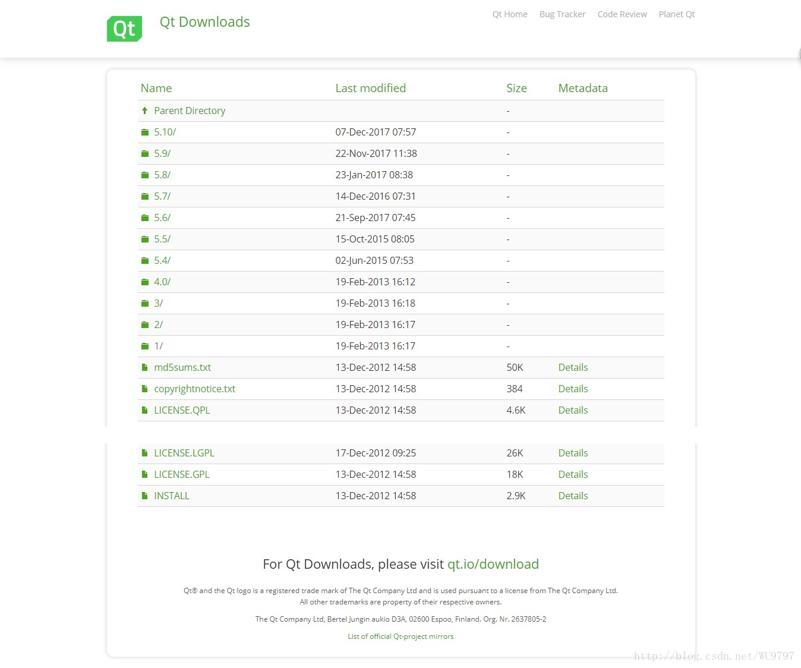Screen dimensions: 801x668
Task: Click the Parent Directory up-arrow icon
Action: (x=144, y=111)
